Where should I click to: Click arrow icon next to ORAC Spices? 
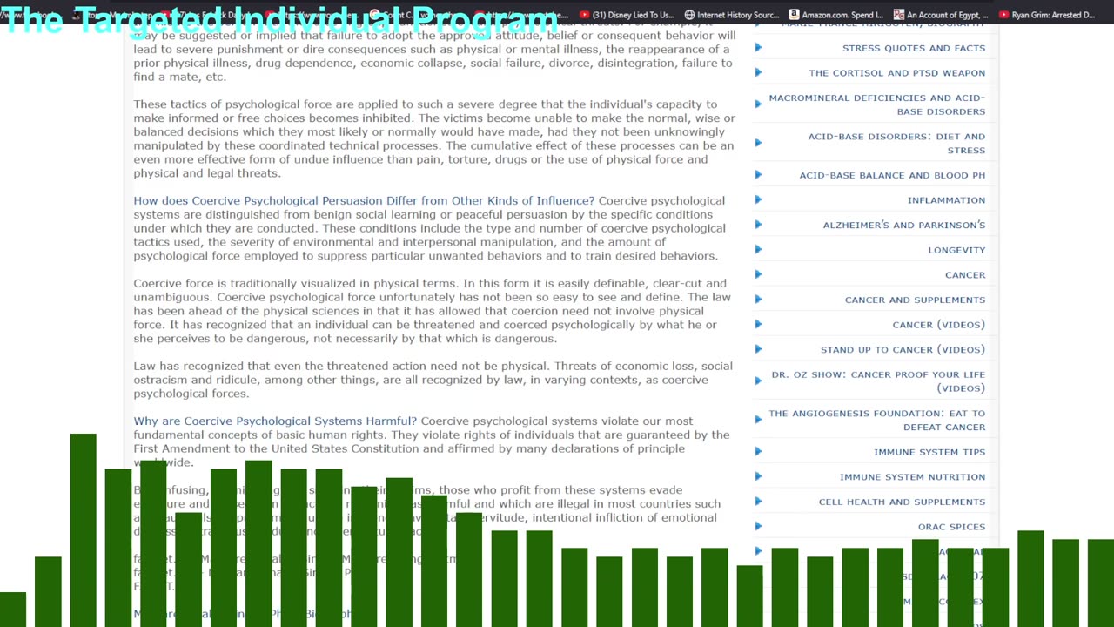tap(758, 527)
